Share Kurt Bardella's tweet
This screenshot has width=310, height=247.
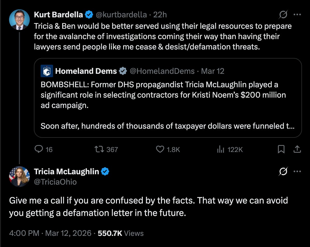(297, 149)
